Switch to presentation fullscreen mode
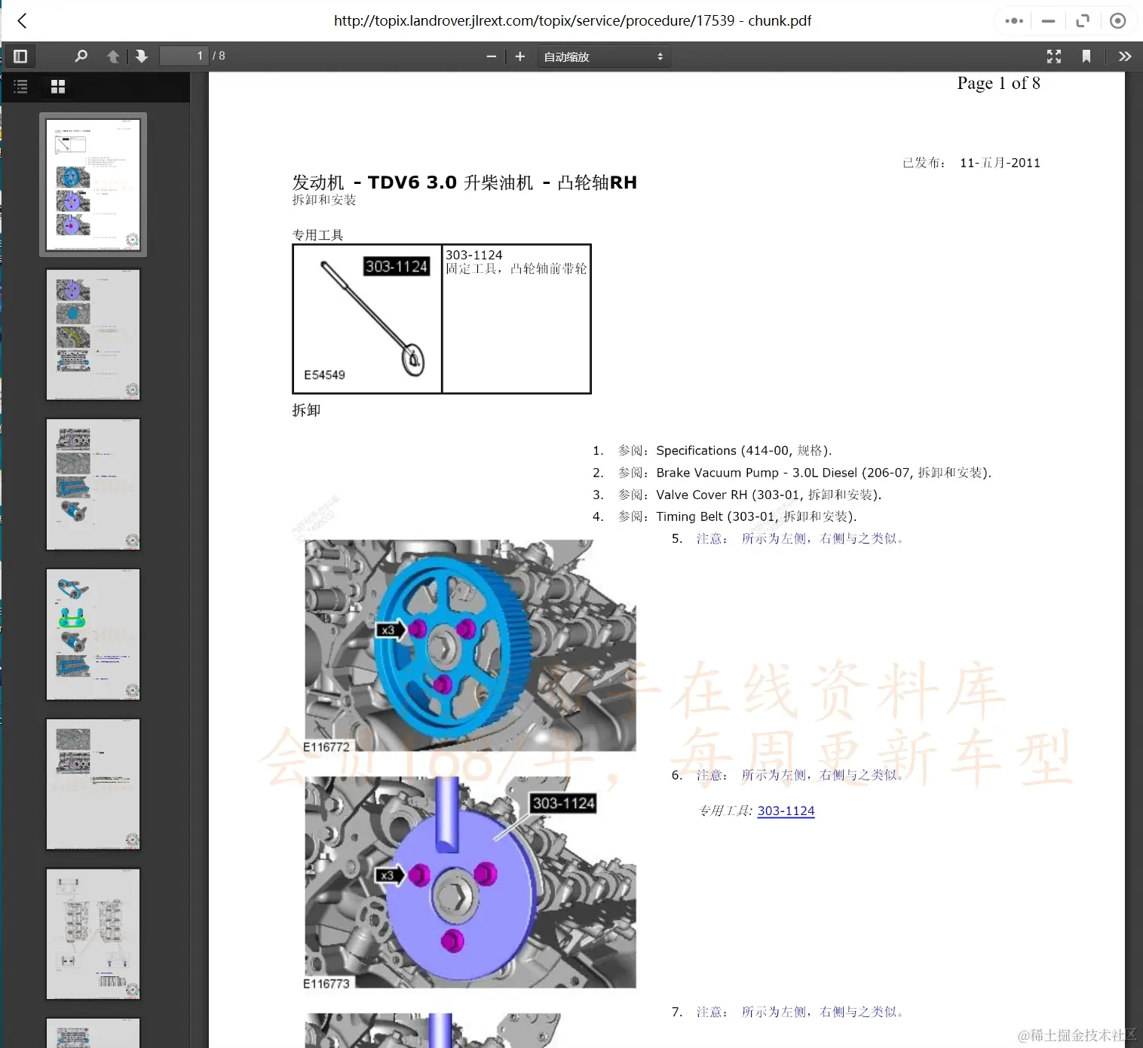This screenshot has width=1143, height=1048. [1054, 57]
